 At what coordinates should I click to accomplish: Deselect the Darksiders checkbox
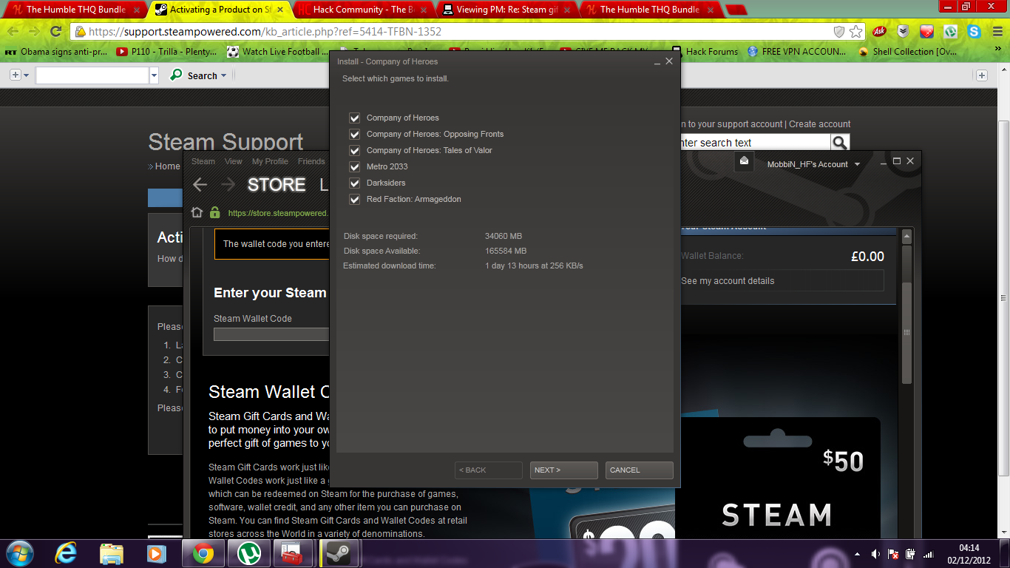click(354, 183)
